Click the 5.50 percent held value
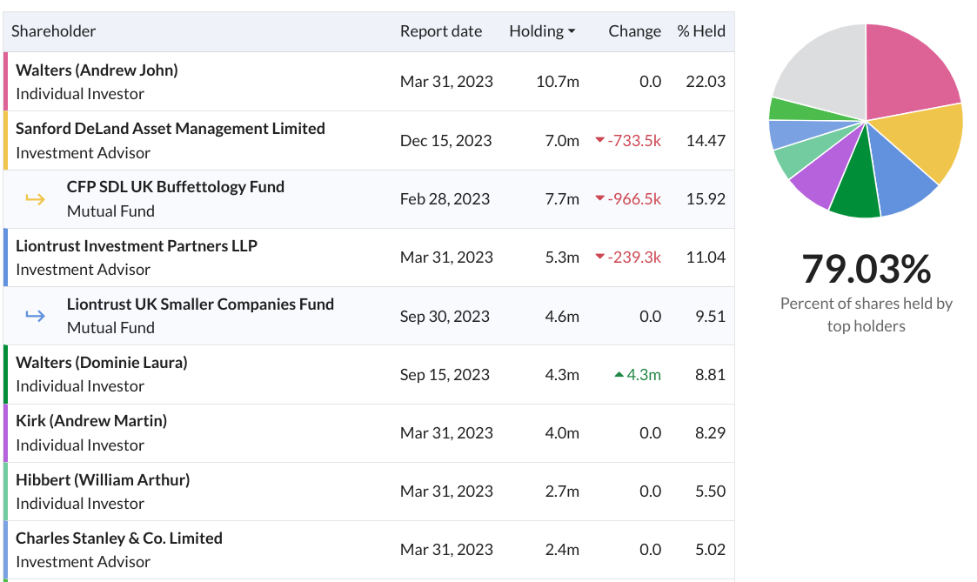 pyautogui.click(x=710, y=491)
